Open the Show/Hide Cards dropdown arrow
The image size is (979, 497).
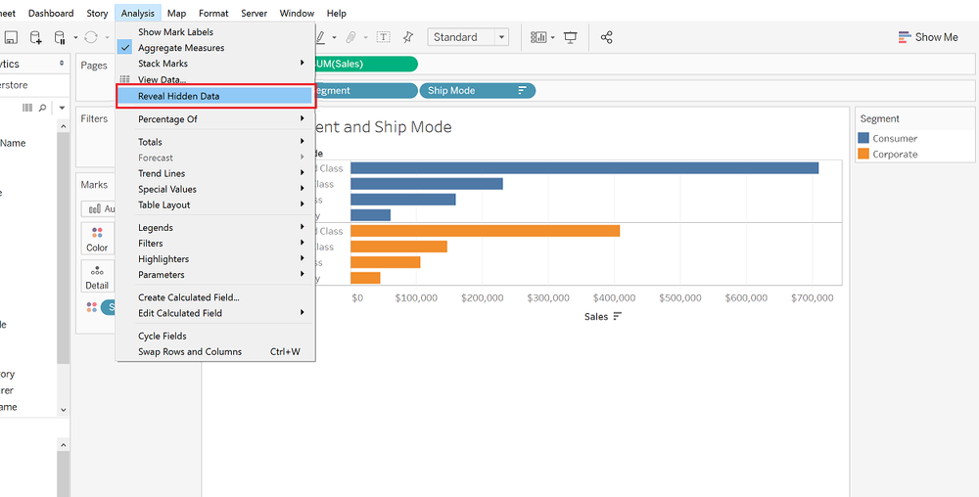[553, 37]
